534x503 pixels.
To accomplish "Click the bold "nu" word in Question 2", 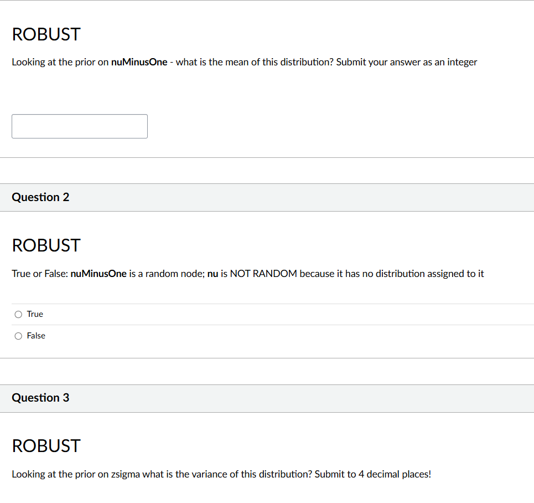I will tap(212, 274).
